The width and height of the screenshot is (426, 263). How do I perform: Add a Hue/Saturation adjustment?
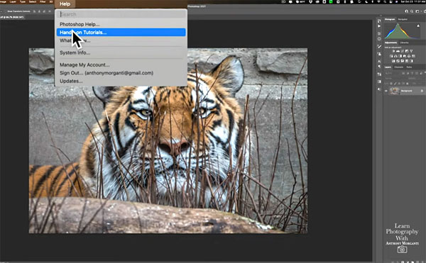point(391,56)
